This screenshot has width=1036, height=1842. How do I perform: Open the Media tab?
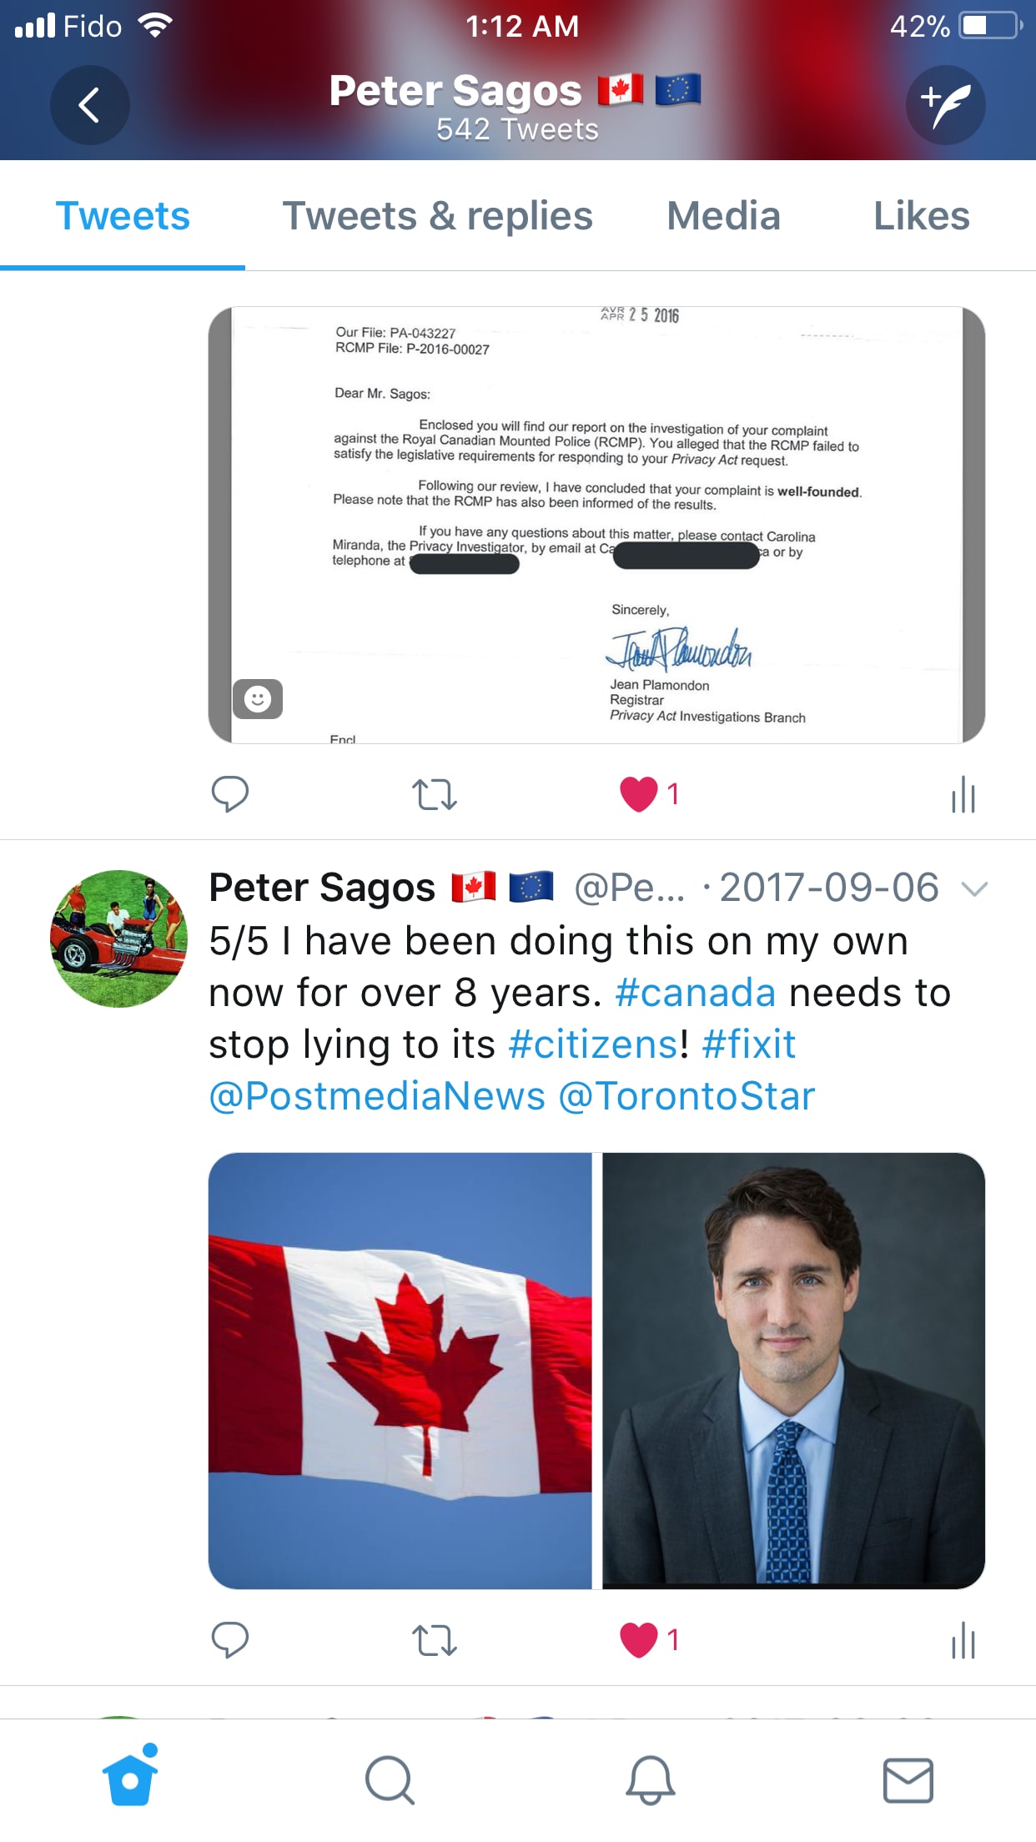[723, 216]
